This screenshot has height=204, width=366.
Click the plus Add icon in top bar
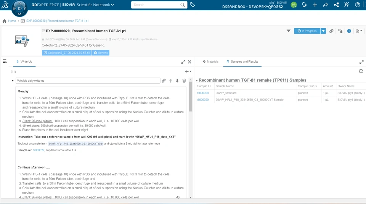pyautogui.click(x=315, y=5)
